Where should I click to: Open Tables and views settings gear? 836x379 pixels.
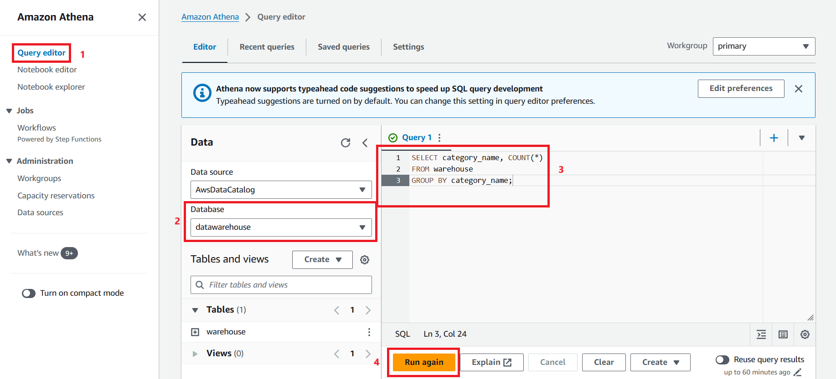(365, 260)
